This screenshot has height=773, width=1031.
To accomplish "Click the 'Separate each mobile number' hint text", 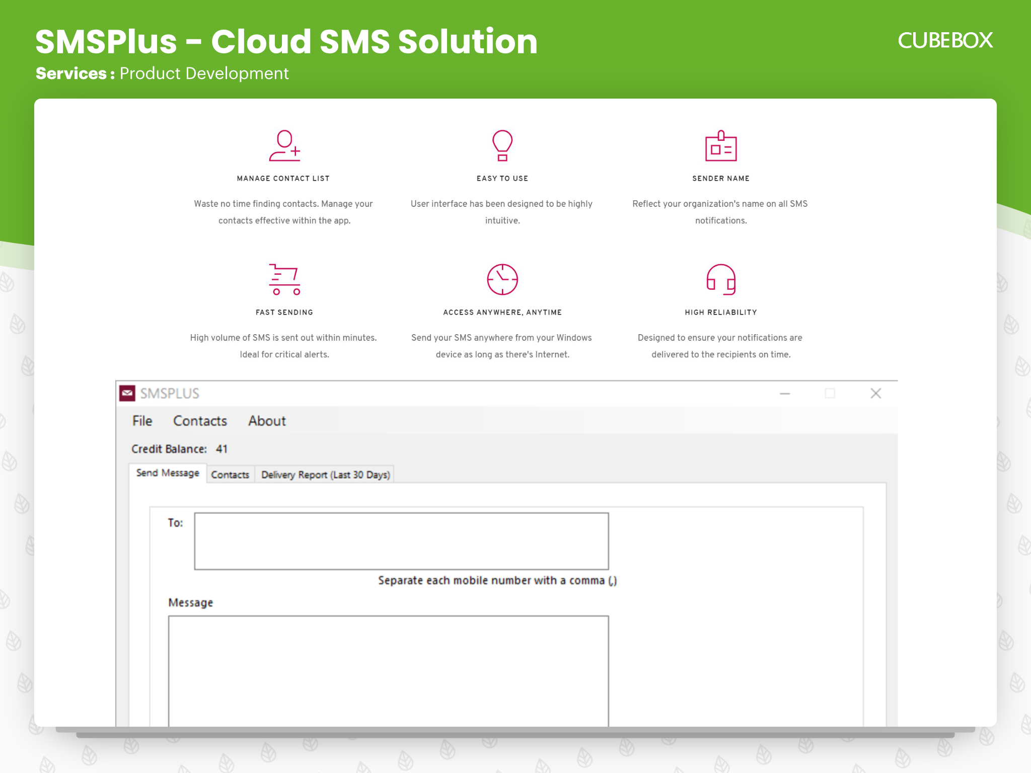I will [x=497, y=581].
